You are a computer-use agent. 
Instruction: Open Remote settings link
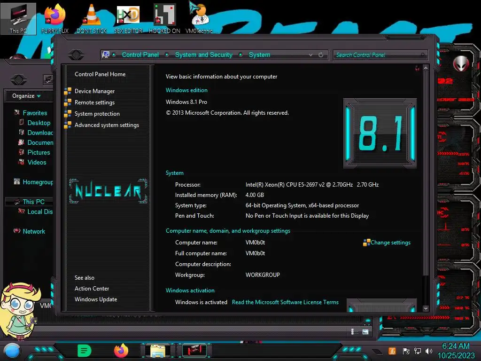tap(94, 102)
